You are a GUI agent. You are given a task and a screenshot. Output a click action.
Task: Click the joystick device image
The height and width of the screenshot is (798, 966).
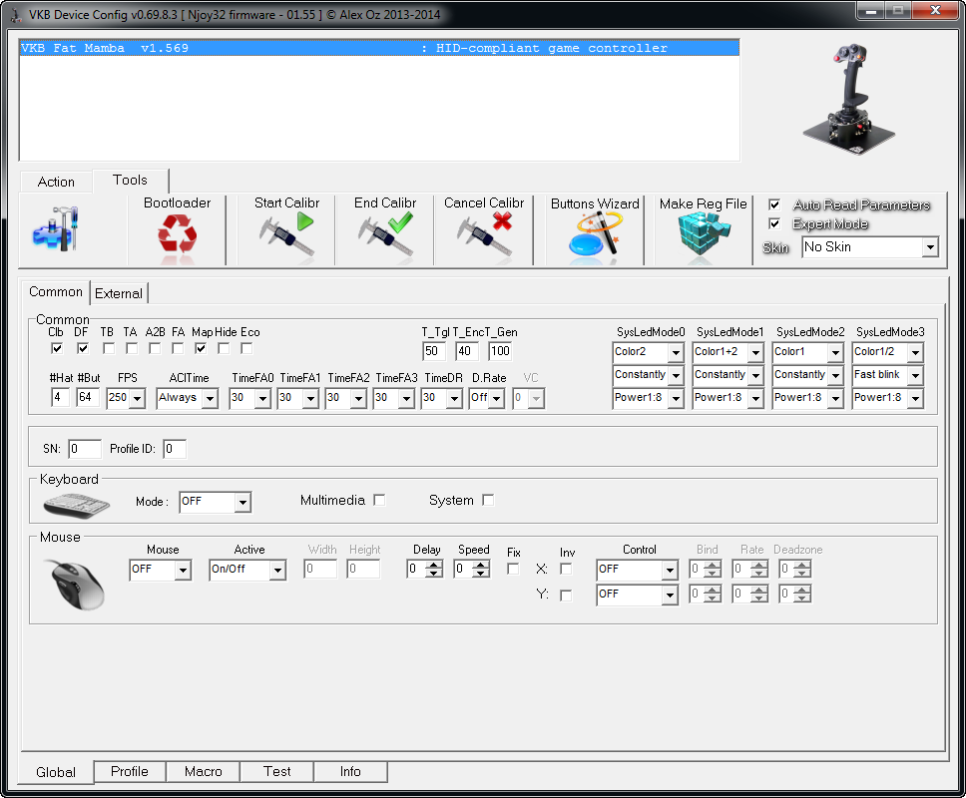849,99
